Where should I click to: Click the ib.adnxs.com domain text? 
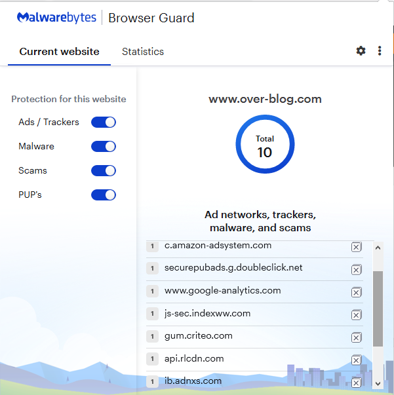pyautogui.click(x=193, y=381)
